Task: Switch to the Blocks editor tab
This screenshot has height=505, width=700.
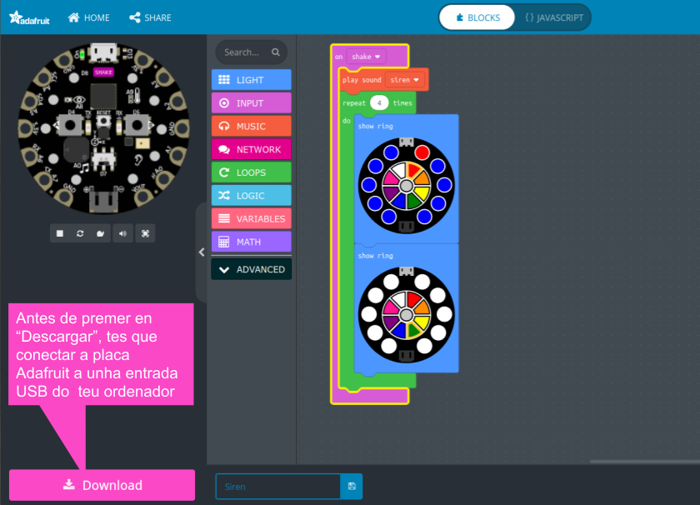Action: tap(478, 17)
